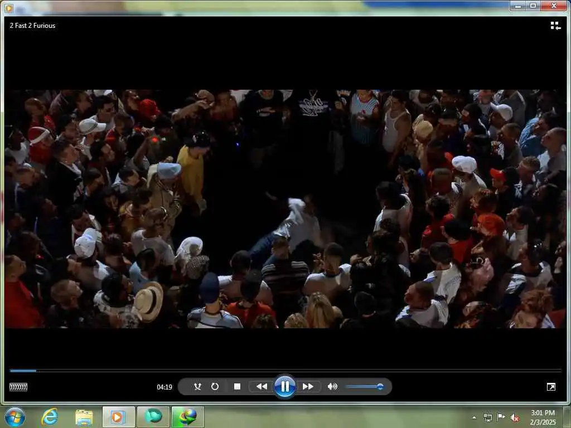This screenshot has height=428, width=571.
Task: Show hidden system tray icons
Action: pos(474,417)
